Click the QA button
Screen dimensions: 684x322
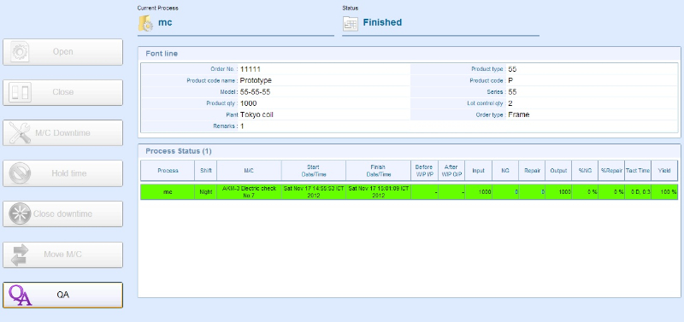[x=62, y=295]
